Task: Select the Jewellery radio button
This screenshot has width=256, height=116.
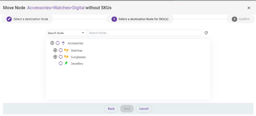Action: [x=61, y=63]
